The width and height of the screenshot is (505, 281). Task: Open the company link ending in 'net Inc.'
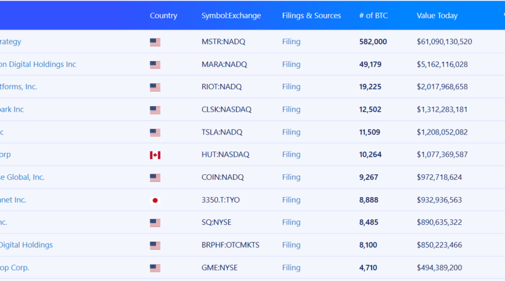tap(13, 200)
